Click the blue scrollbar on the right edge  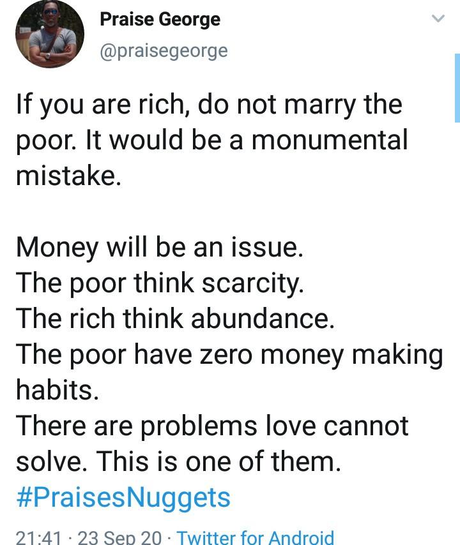pyautogui.click(x=457, y=87)
